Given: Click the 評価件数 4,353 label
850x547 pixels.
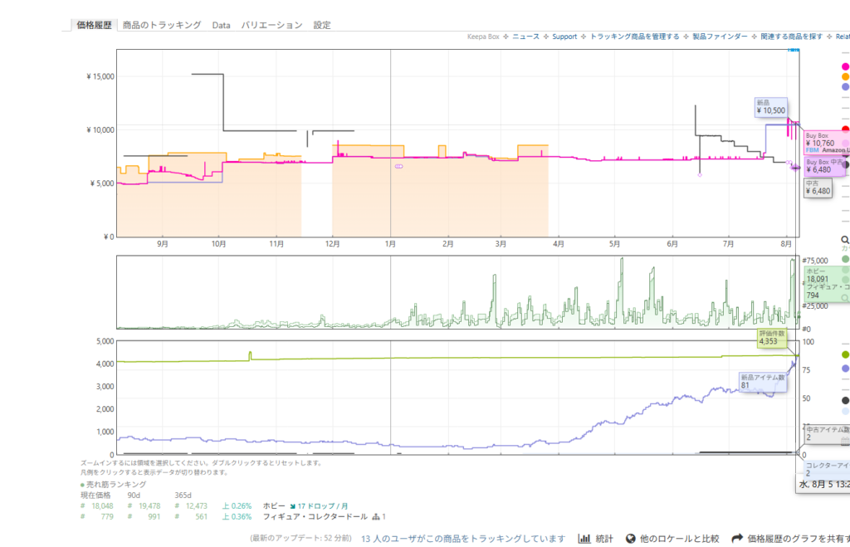Looking at the screenshot, I should pyautogui.click(x=772, y=338).
